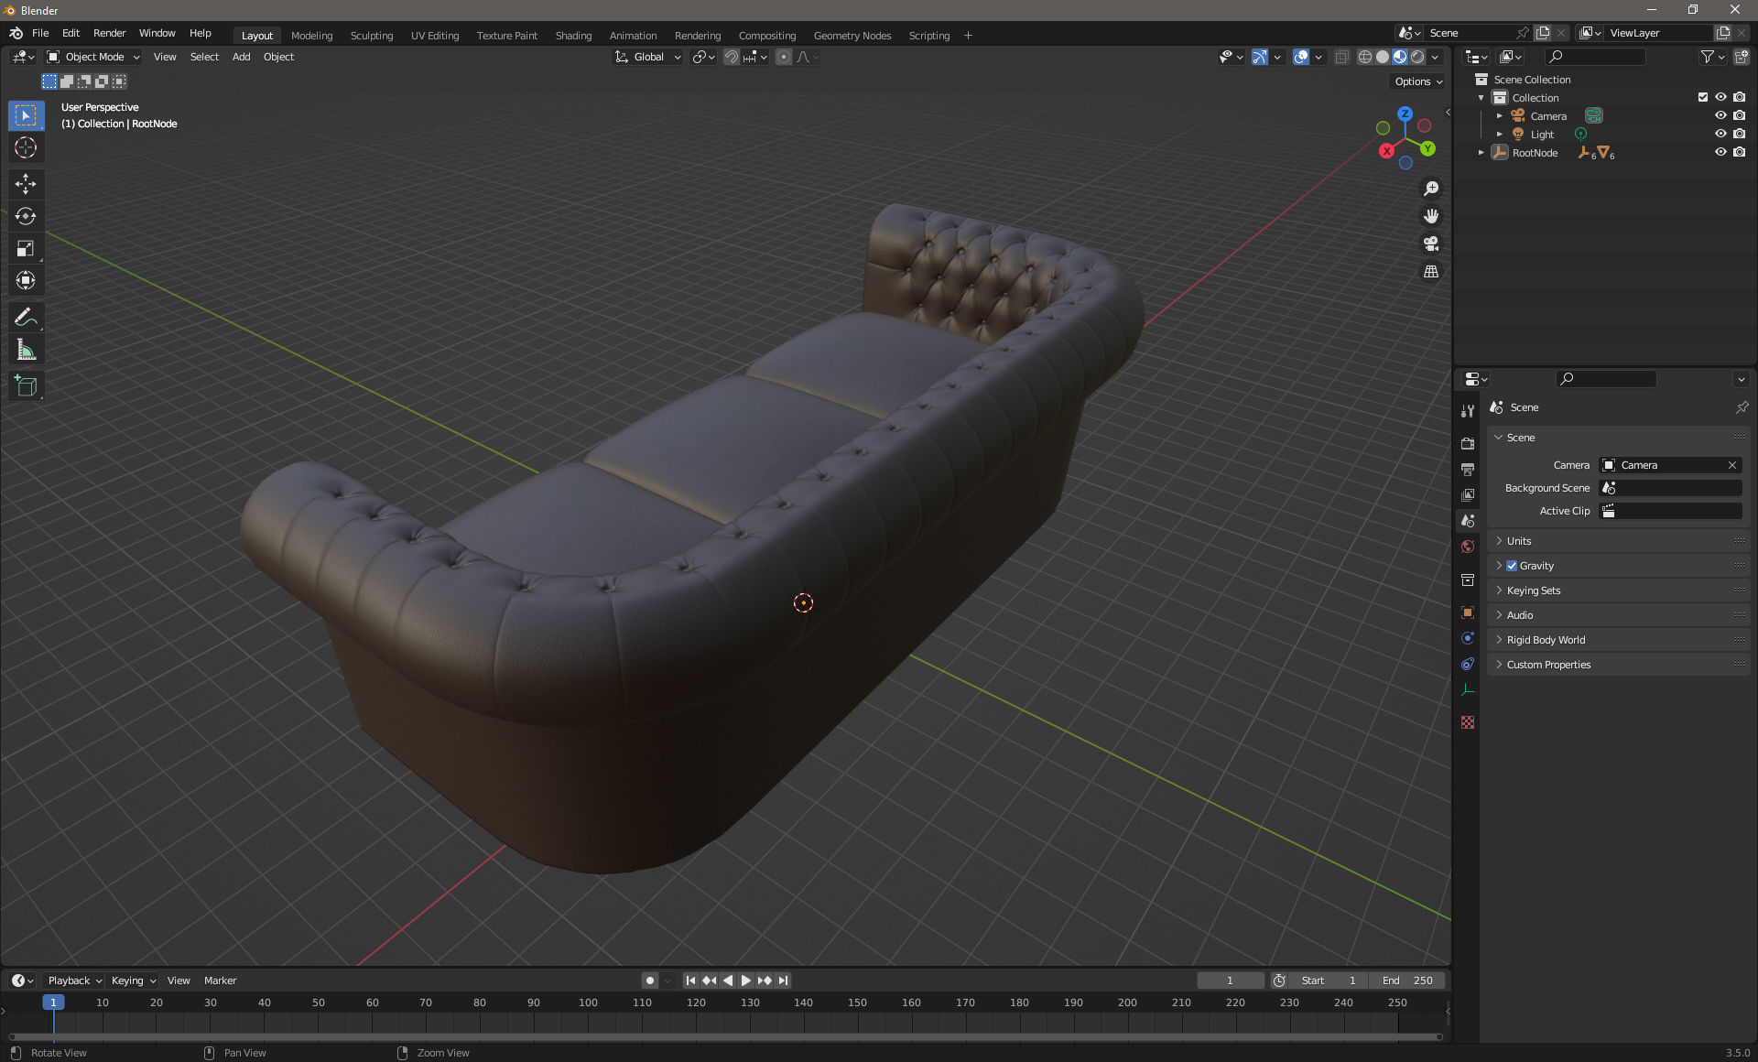
Task: Expand the Rigid Body World panel
Action: tap(1618, 640)
